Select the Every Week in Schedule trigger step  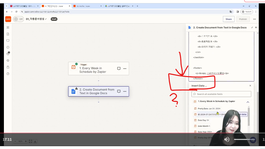pos(98,69)
